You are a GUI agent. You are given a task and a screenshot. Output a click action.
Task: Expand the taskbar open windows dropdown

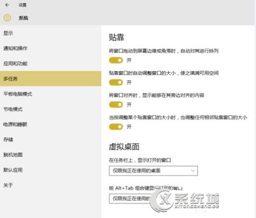pyautogui.click(x=153, y=170)
